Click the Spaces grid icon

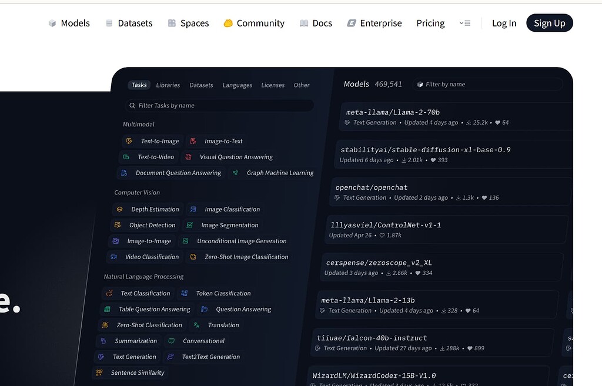[x=172, y=24]
